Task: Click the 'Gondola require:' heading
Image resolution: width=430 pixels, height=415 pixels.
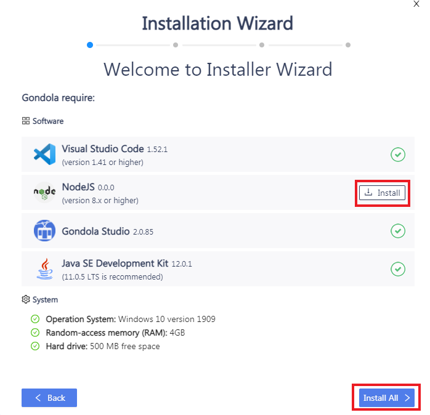Action: click(x=59, y=98)
